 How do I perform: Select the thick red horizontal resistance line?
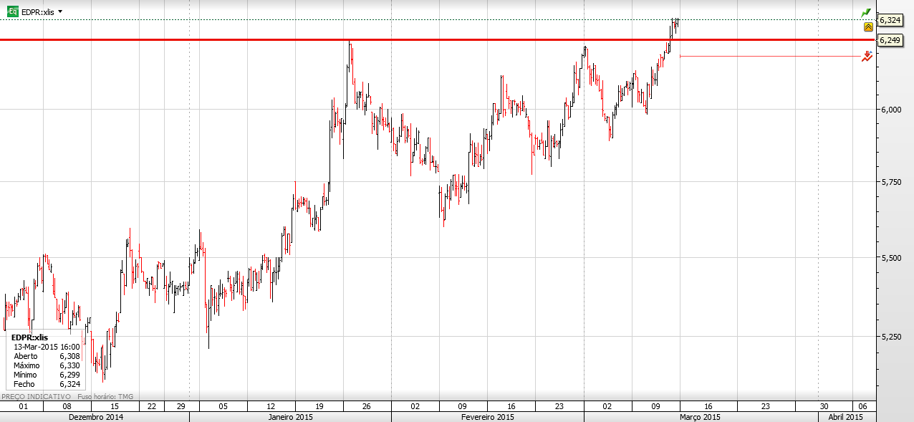(437, 39)
